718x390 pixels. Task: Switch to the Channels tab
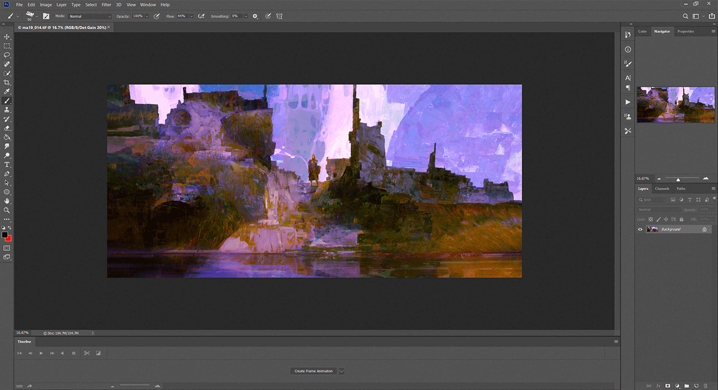[662, 189]
